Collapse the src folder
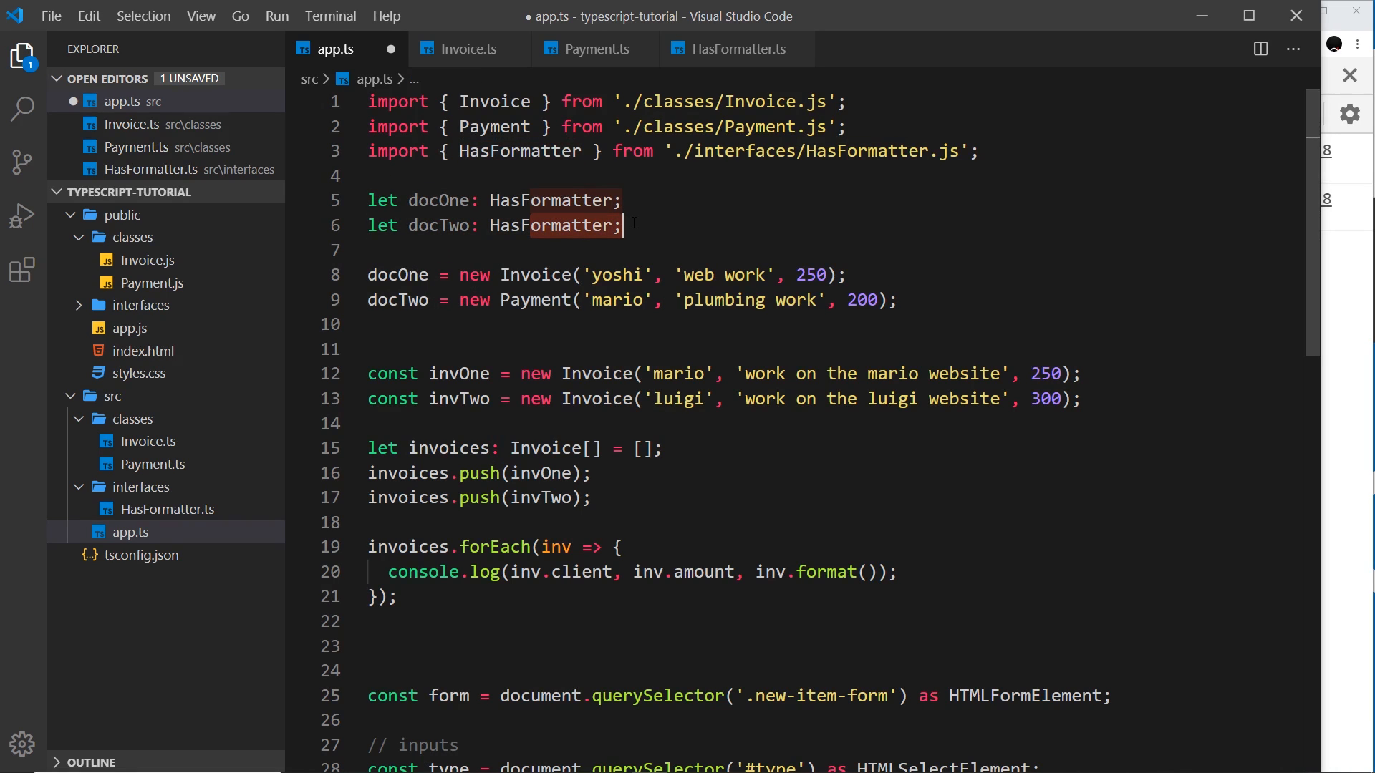 (70, 396)
